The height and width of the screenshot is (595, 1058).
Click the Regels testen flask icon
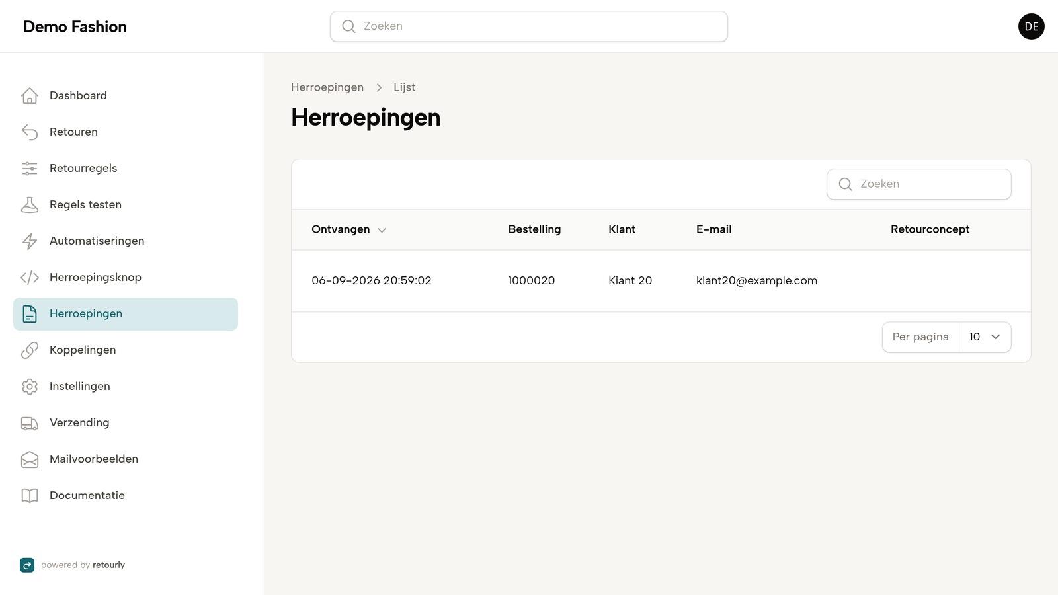30,205
